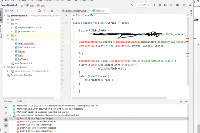This screenshot has width=200, height=133.
Task: Click the run gutter arrow on line 3
Action: pos(66,23)
